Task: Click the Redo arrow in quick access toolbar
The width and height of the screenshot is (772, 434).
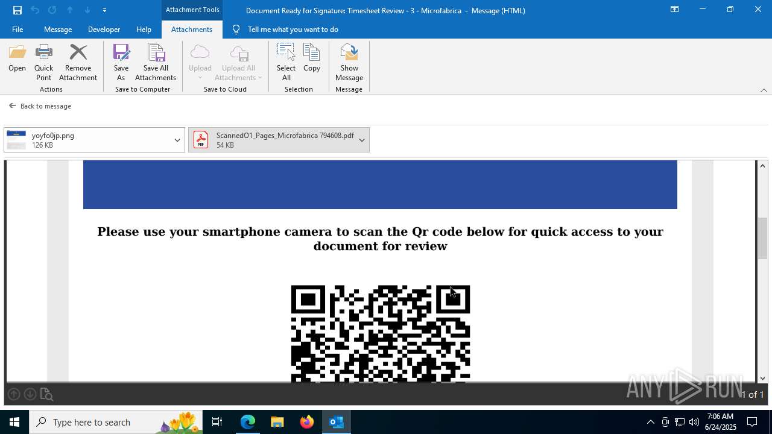Action: (52, 10)
